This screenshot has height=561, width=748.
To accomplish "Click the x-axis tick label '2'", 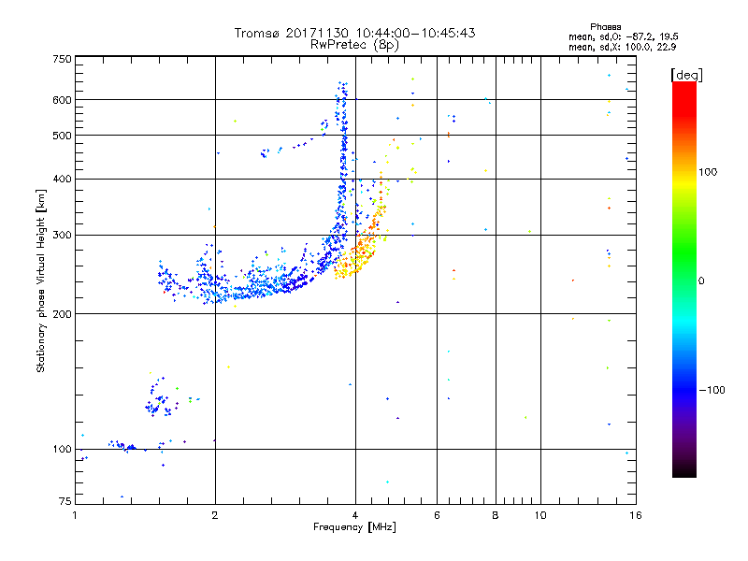I will point(215,515).
